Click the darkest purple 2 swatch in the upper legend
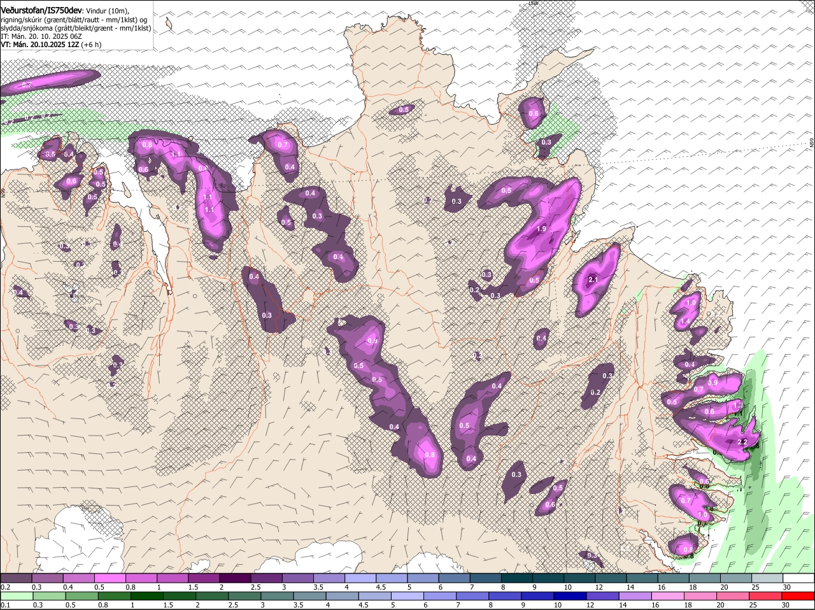The height and width of the screenshot is (610, 815). pos(236,578)
